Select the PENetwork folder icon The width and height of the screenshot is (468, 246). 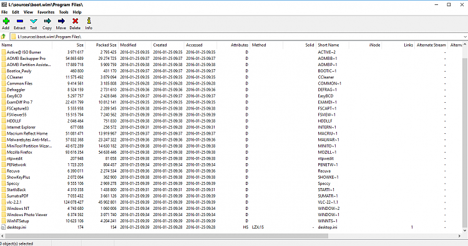coord(4,164)
